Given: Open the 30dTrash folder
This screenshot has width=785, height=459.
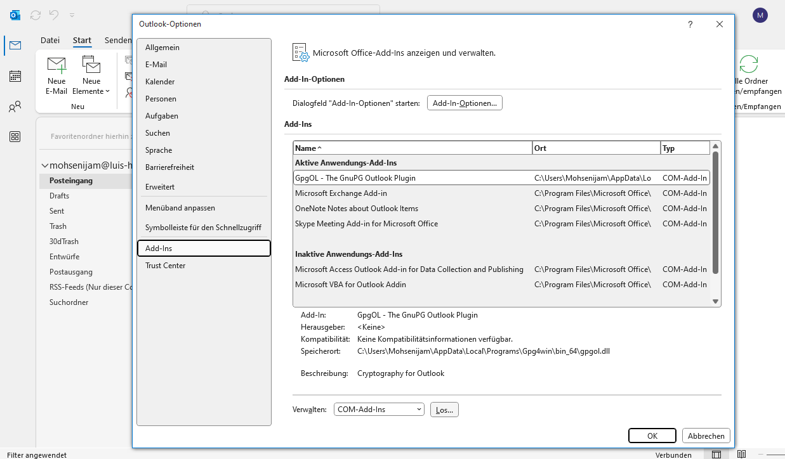Looking at the screenshot, I should (85, 242).
